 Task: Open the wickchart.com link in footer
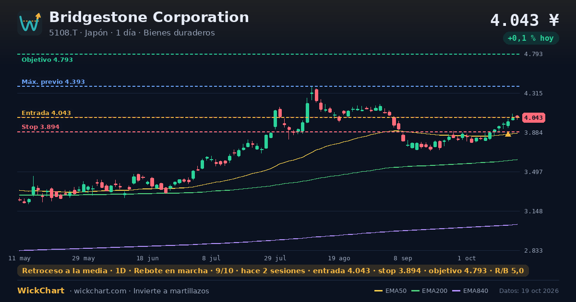tap(99, 291)
